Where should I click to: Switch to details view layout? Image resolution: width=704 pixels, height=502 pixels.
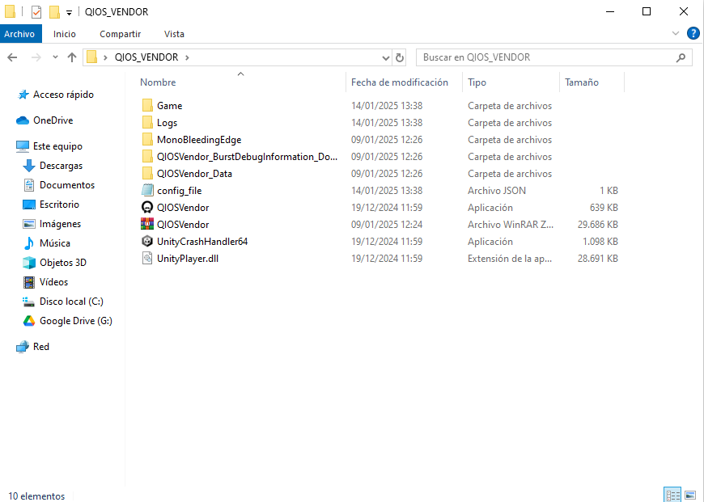[x=672, y=496]
